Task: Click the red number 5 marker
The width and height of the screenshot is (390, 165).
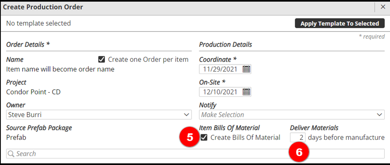Action: point(190,137)
